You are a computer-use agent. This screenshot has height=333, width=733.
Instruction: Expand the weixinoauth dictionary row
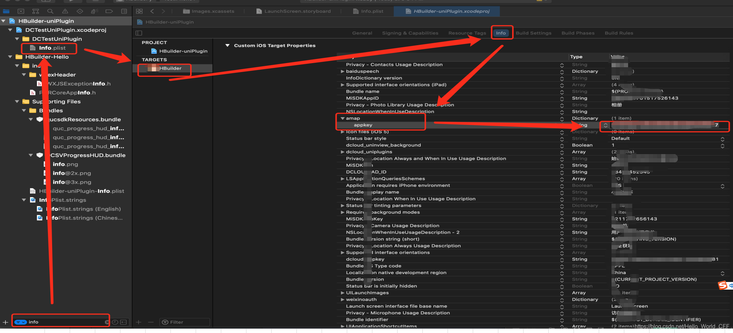point(342,300)
